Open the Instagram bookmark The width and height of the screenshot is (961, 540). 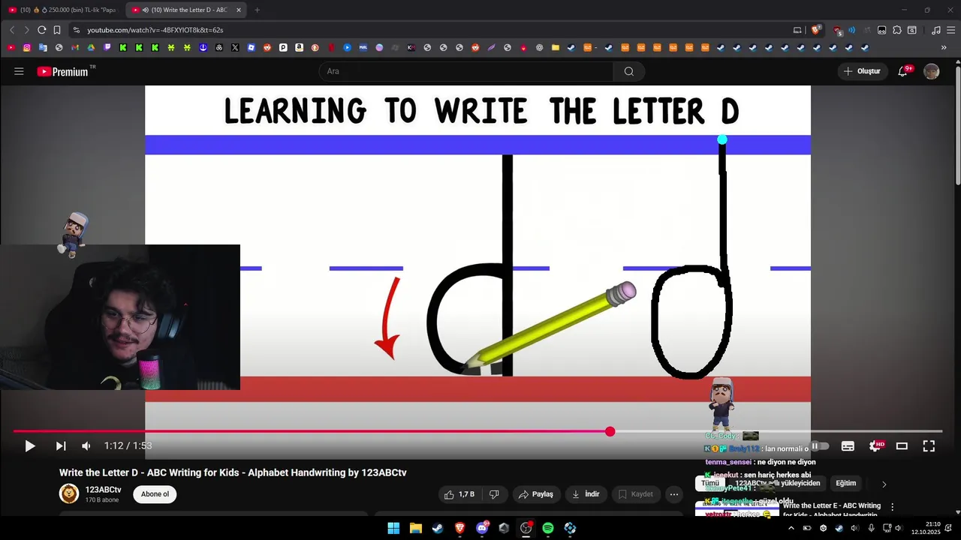27,47
